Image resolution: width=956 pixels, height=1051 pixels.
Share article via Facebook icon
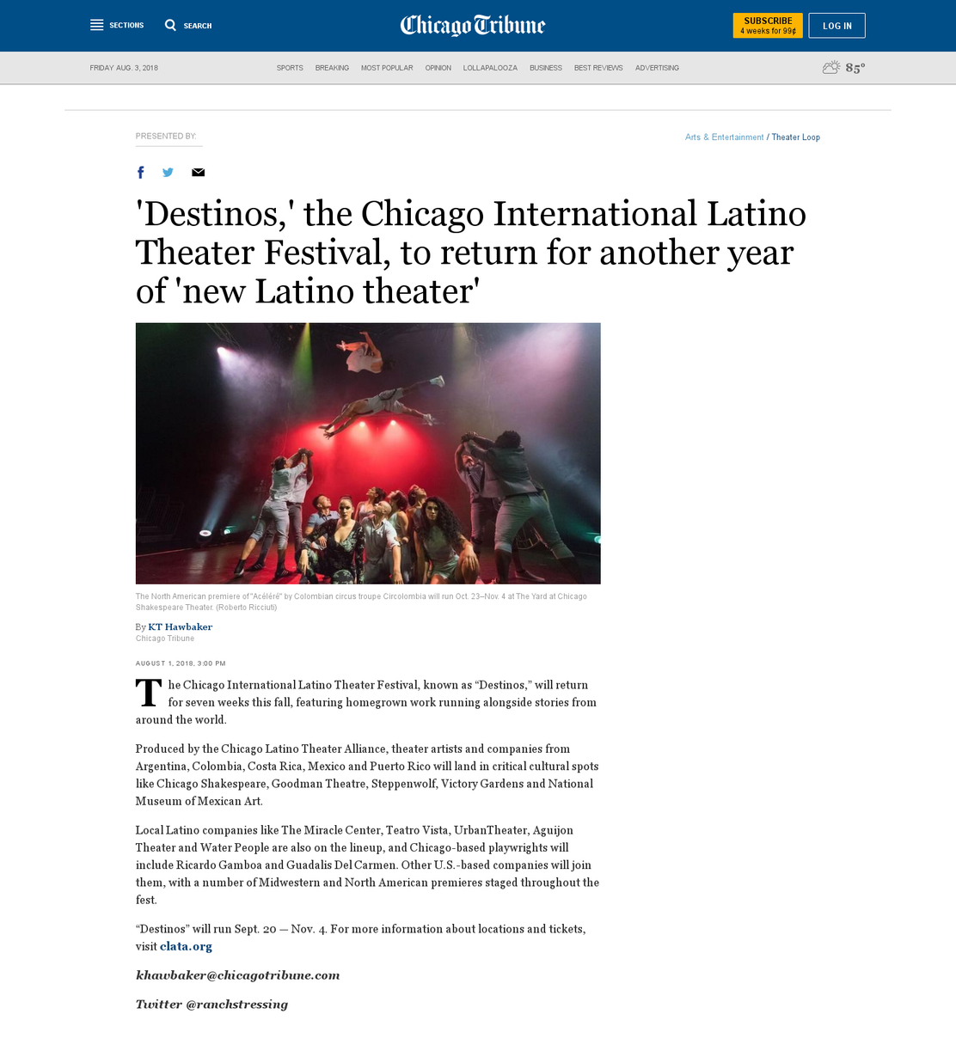(141, 172)
